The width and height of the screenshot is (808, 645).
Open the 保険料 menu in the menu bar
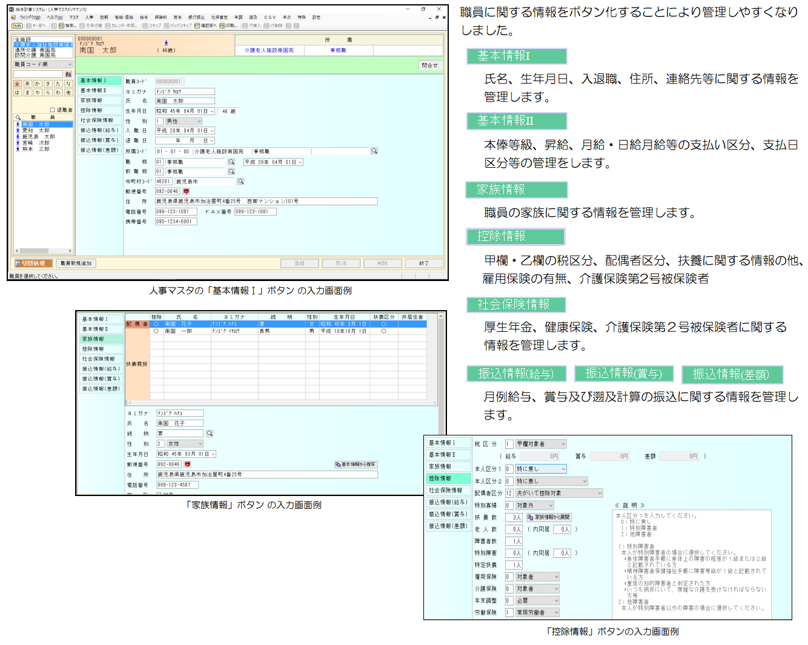(161, 18)
